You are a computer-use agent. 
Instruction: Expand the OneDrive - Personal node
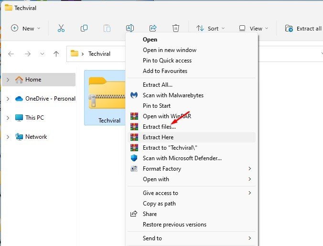point(8,99)
